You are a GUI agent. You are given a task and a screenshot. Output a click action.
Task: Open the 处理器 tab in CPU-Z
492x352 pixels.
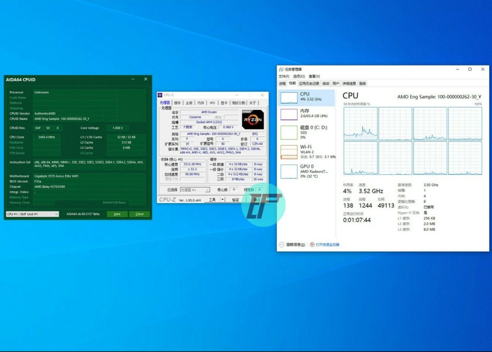coord(165,103)
